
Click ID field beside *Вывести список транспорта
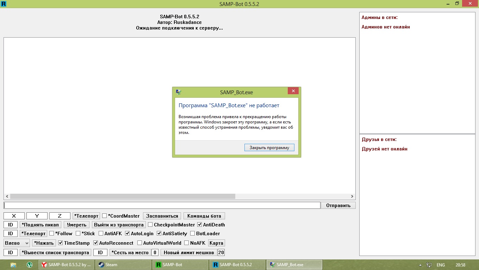(x=11, y=252)
